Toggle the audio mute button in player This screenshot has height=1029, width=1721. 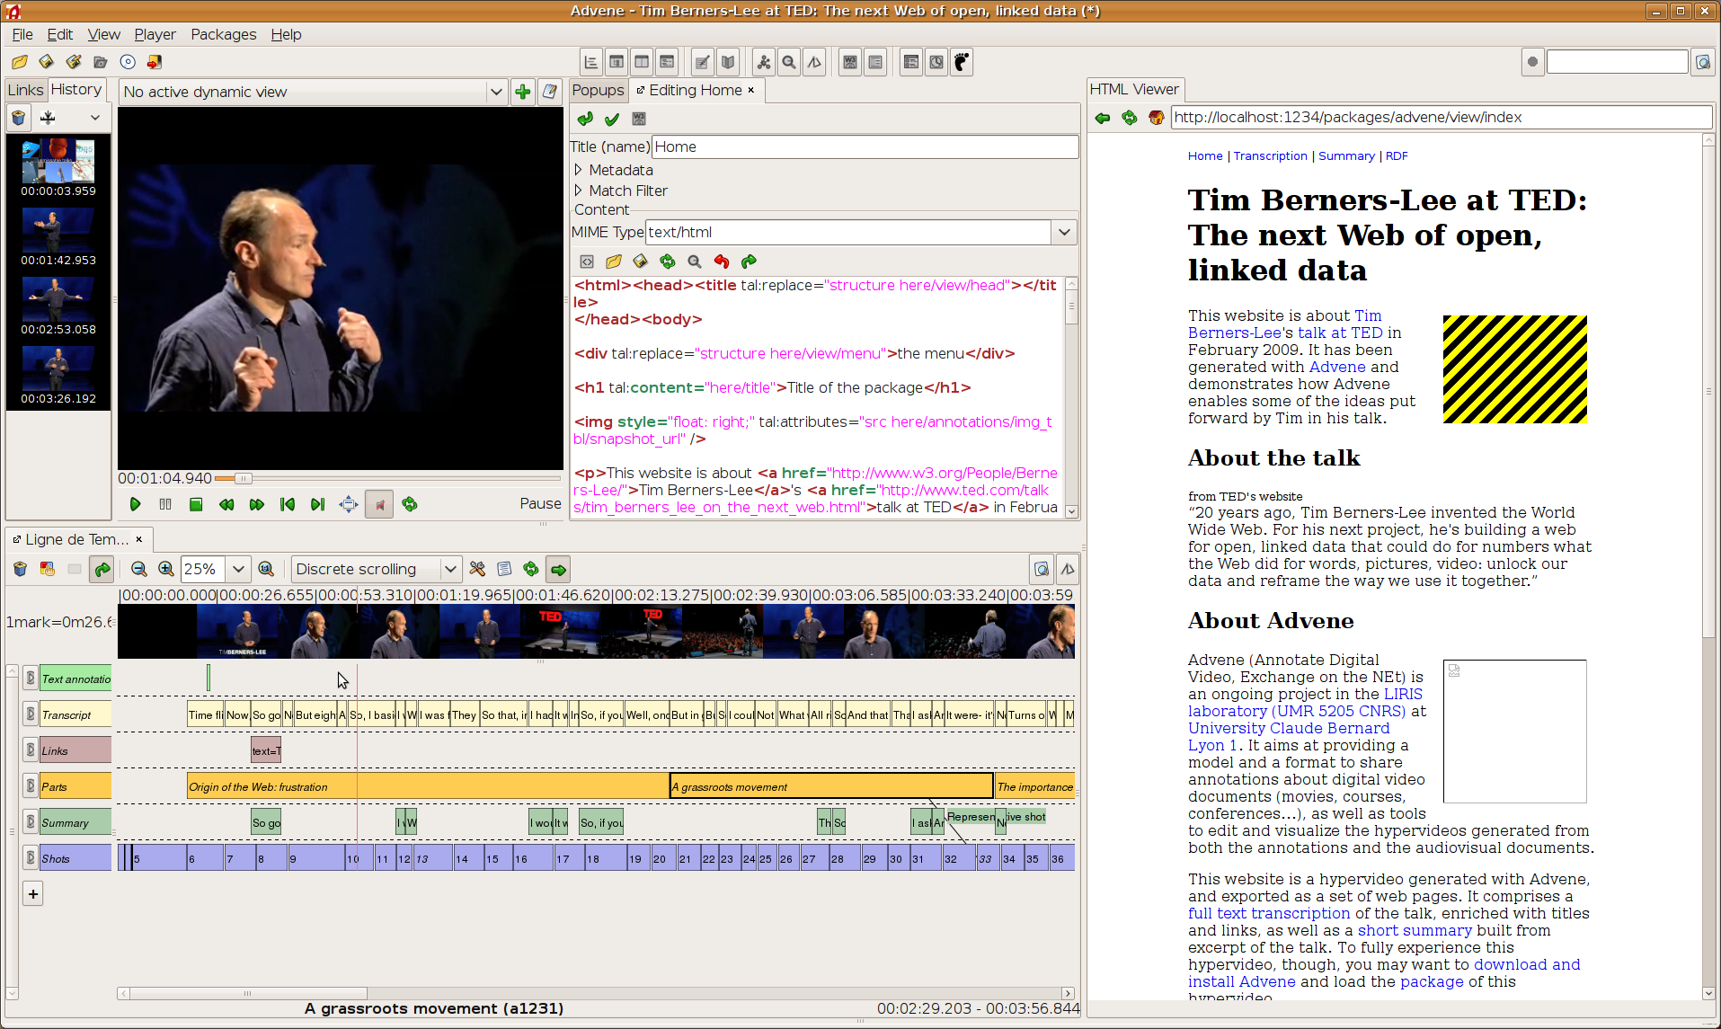[379, 505]
